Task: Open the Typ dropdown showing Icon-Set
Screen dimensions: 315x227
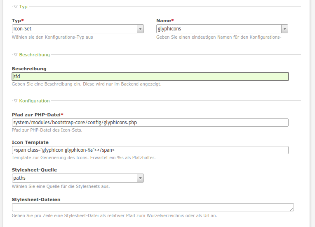Action: click(74, 29)
